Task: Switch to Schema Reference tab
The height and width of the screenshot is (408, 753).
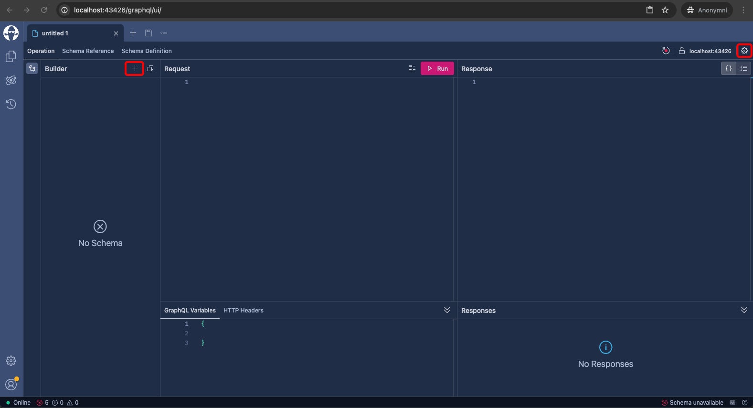Action: (88, 51)
